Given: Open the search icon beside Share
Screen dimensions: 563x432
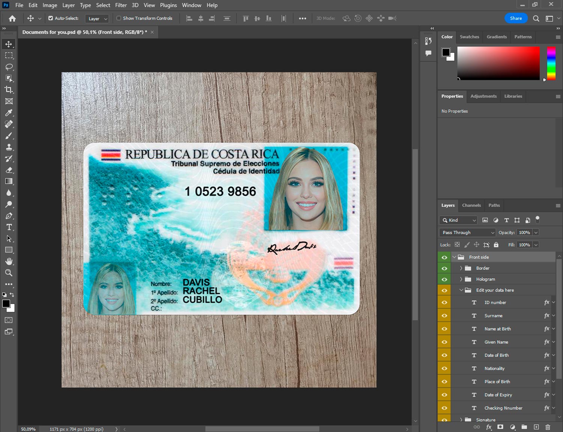Looking at the screenshot, I should (536, 18).
